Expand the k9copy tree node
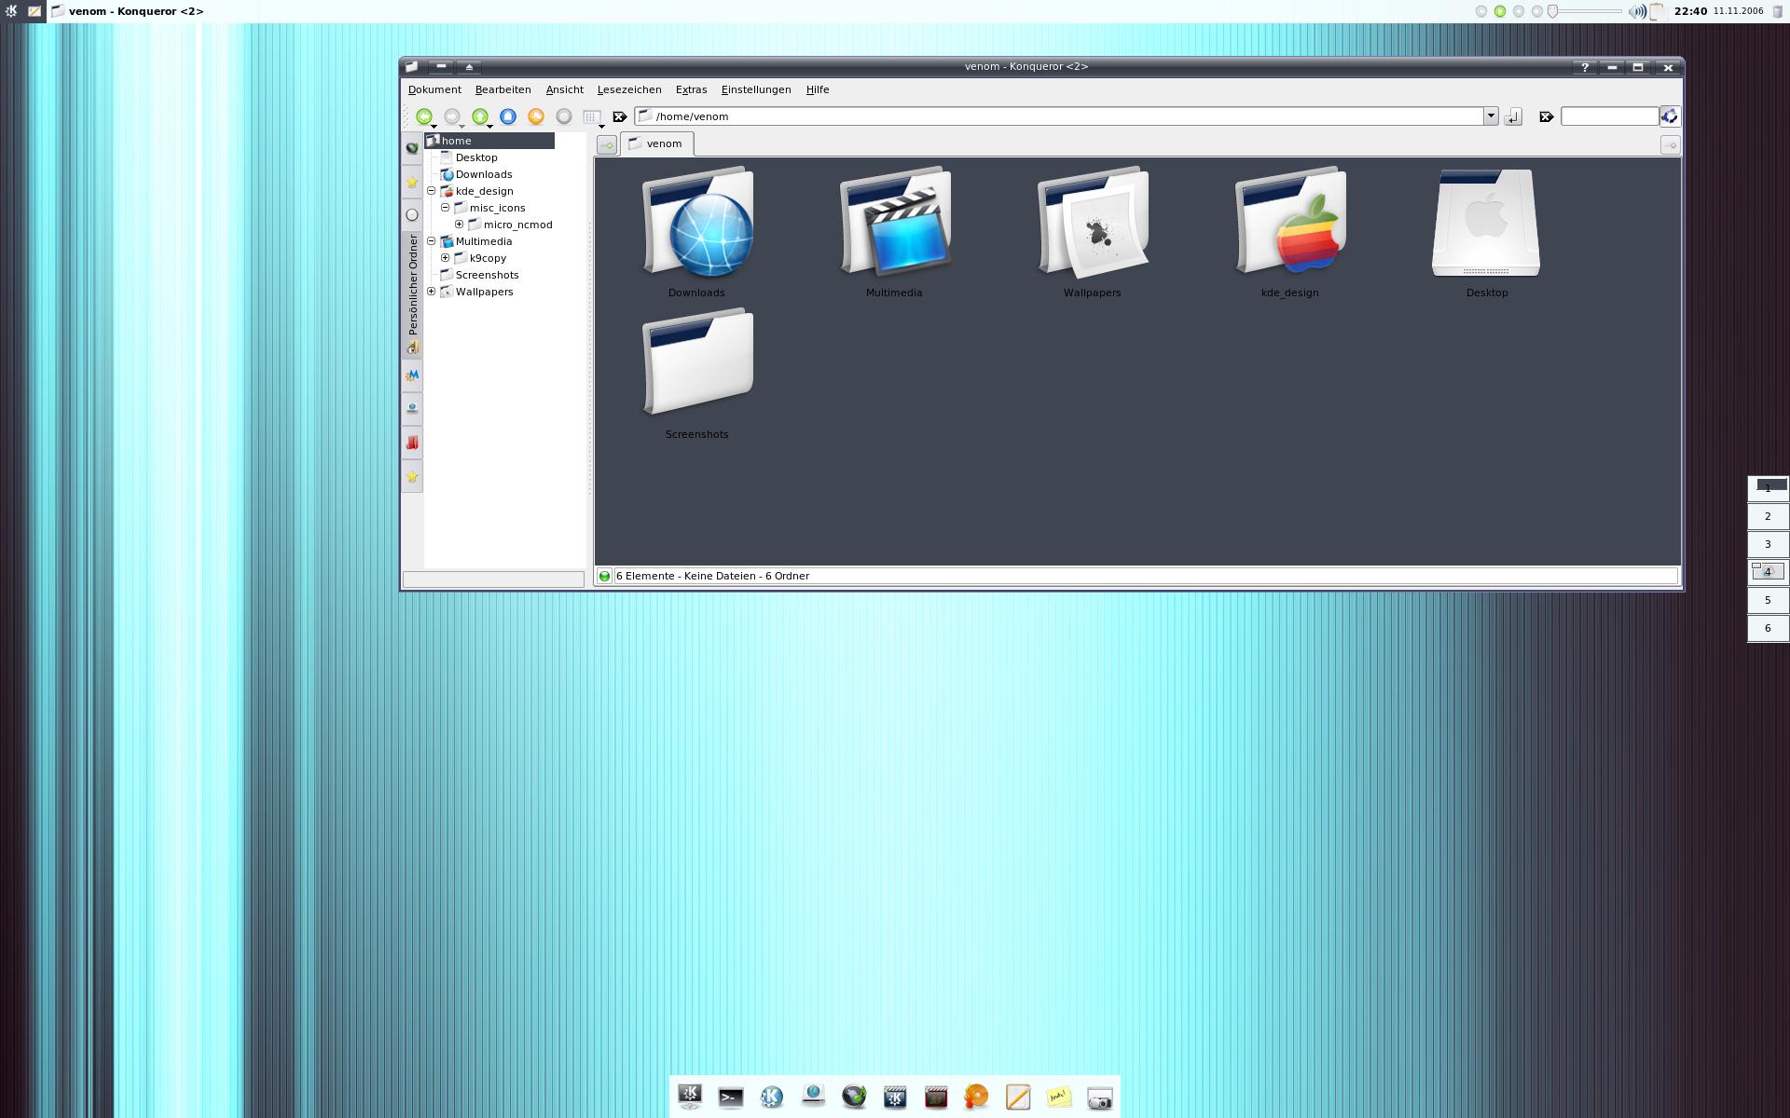 pos(446,258)
